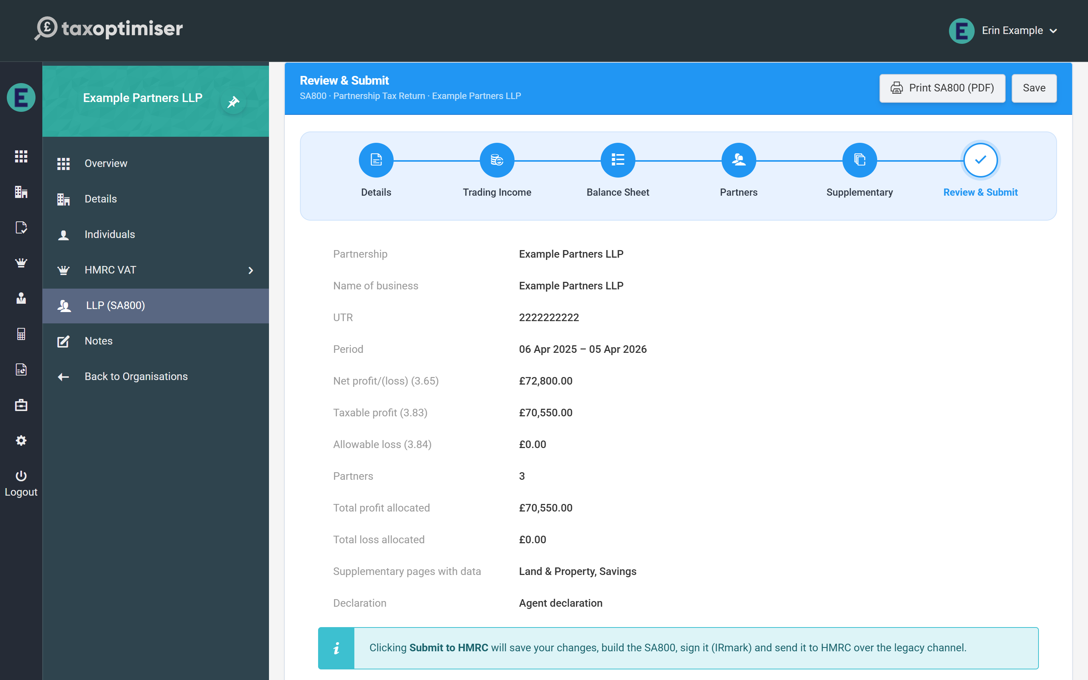Click the Supplementary step label
Screen dimensions: 1088x680
859,193
